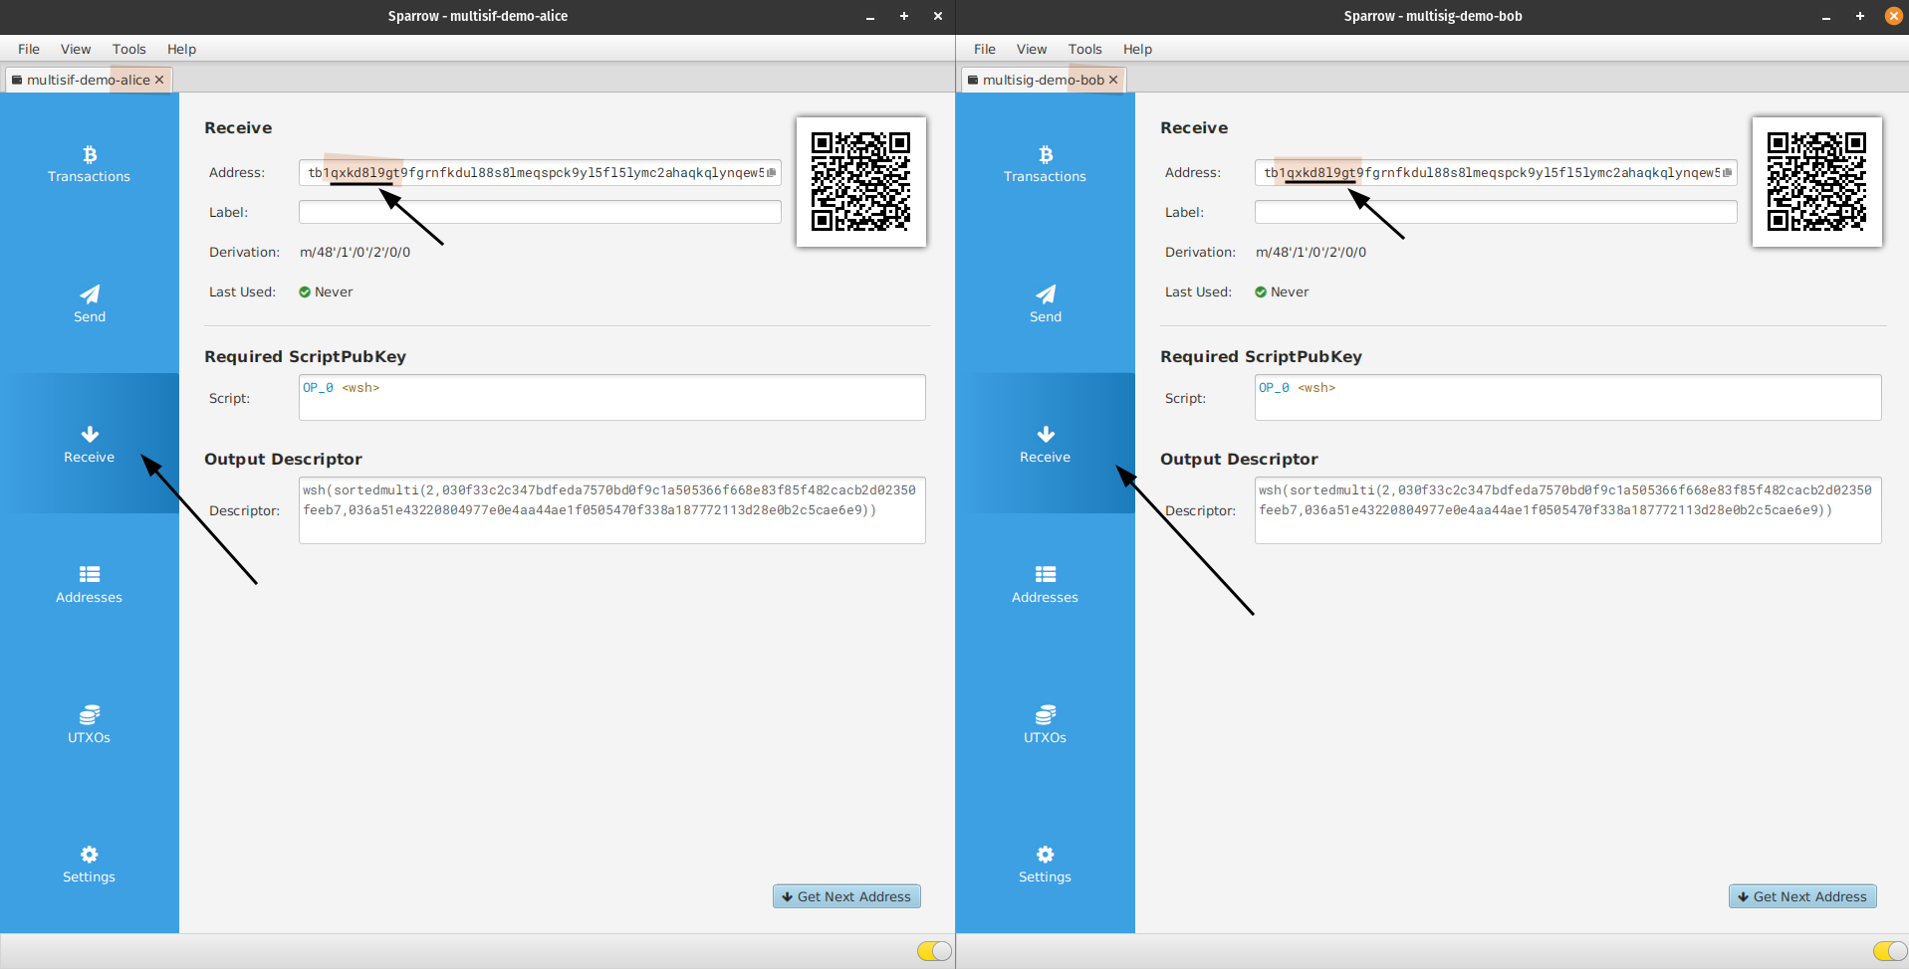This screenshot has width=1909, height=969.
Task: Open Addresses in the bob wallet sidebar
Action: [x=1045, y=584]
